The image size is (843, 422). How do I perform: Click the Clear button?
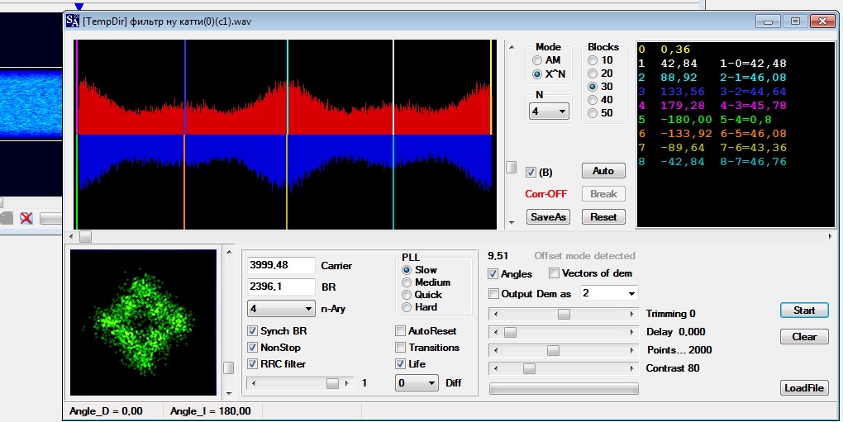pyautogui.click(x=804, y=337)
